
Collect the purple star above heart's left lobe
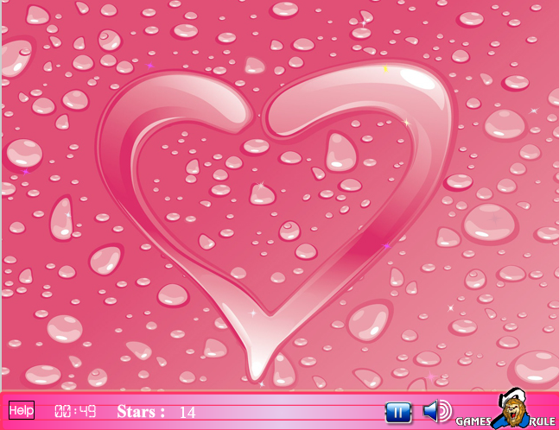150,66
